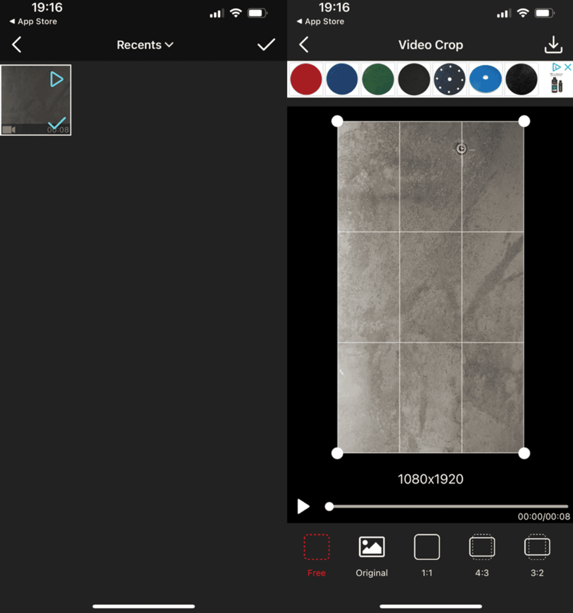Toggle the selection checkmark on the video thumbnail
This screenshot has height=613, width=573.
click(x=57, y=124)
